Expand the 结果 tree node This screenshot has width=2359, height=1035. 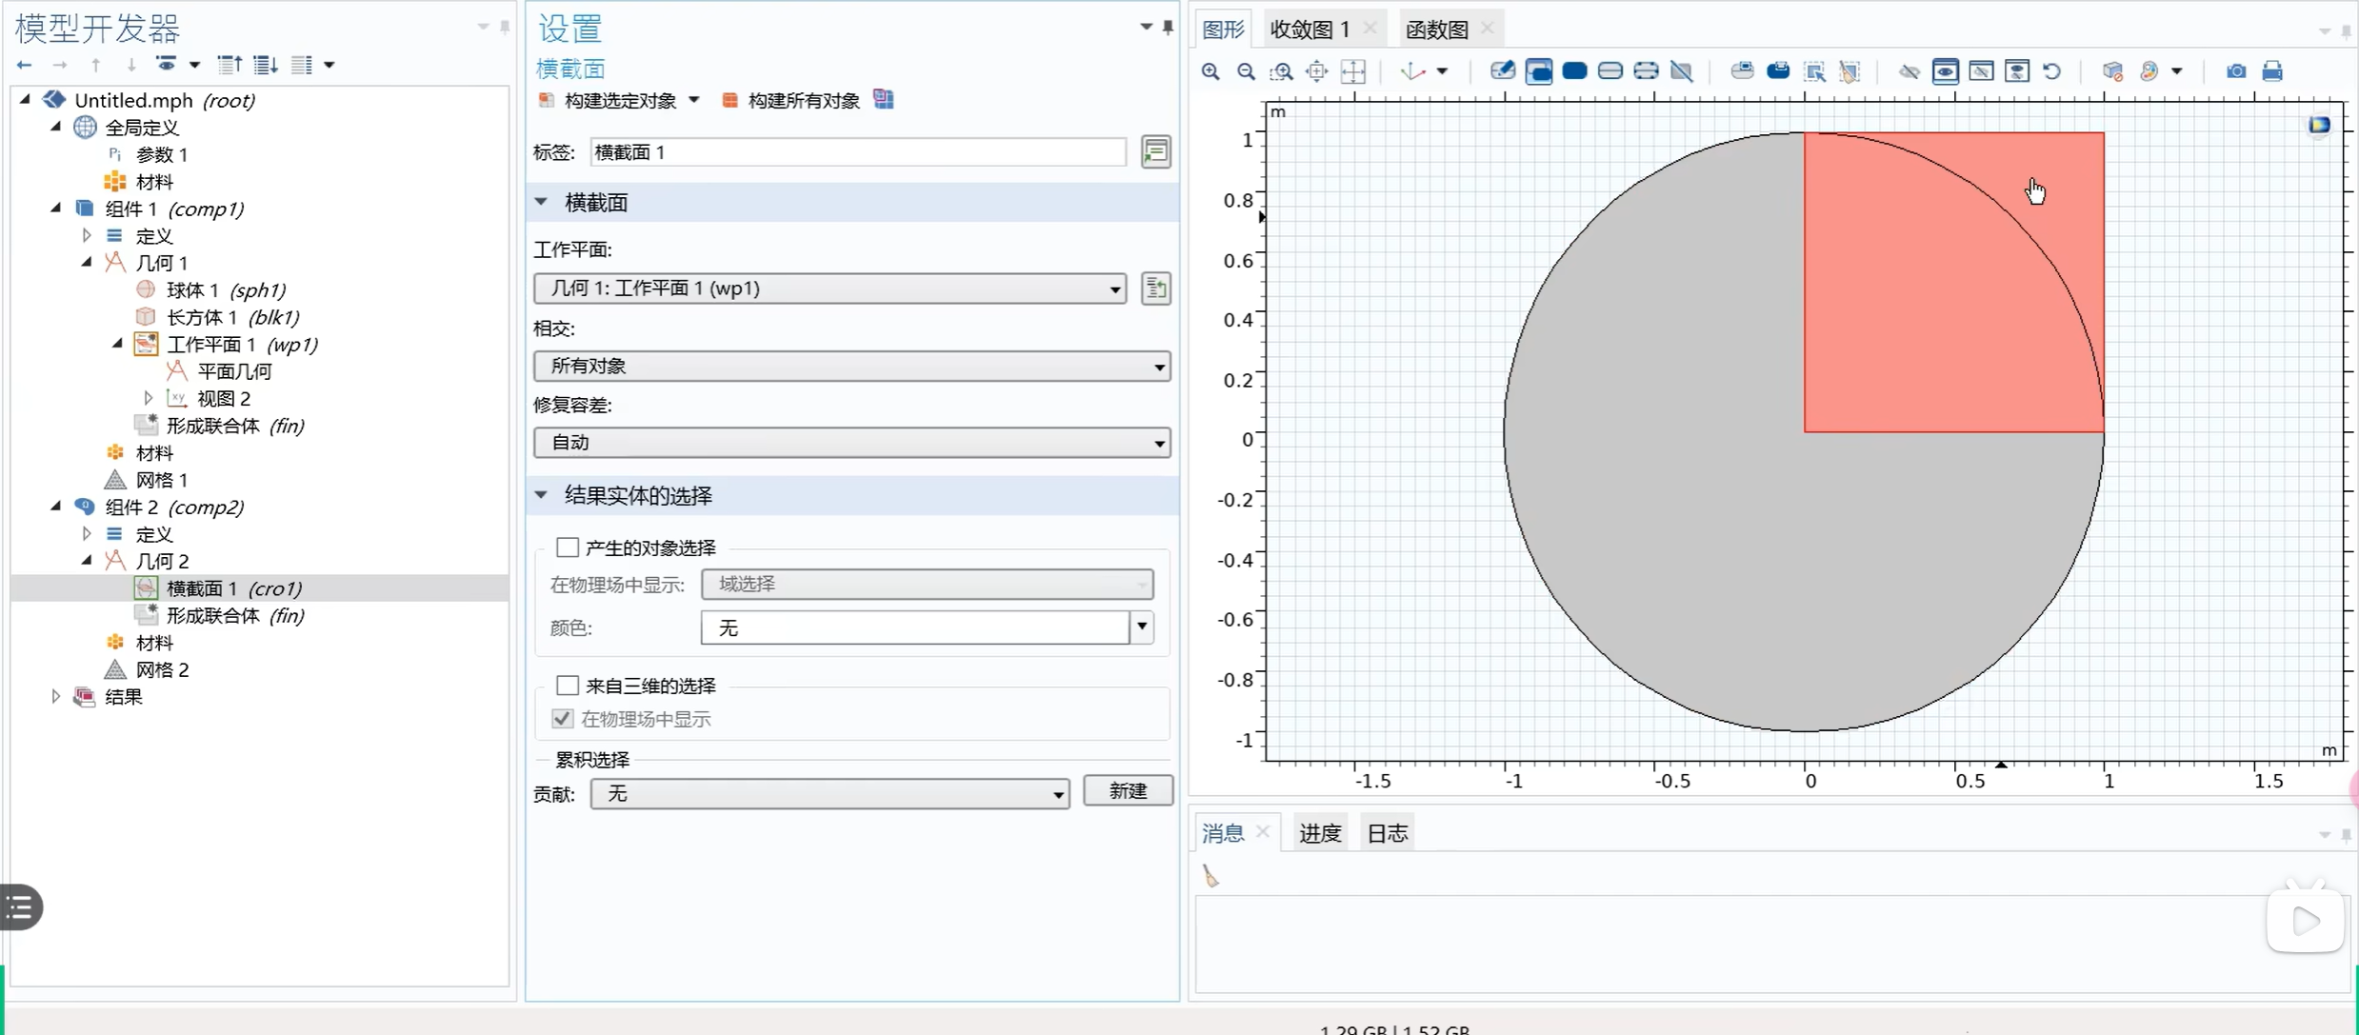click(x=55, y=697)
